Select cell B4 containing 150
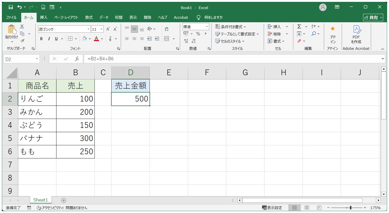The height and width of the screenshot is (213, 389). tap(75, 125)
